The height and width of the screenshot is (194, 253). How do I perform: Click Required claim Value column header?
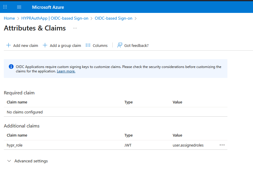[177, 102]
